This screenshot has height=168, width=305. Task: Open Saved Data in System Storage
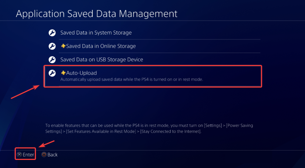96,33
